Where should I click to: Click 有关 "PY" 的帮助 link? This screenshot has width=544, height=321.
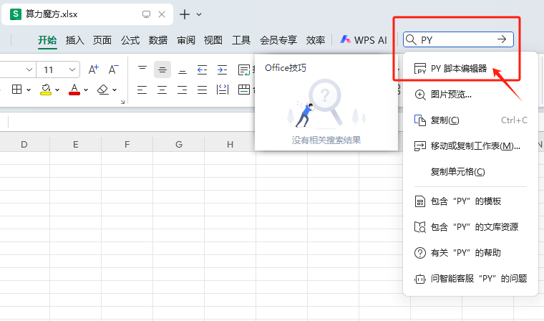465,252
